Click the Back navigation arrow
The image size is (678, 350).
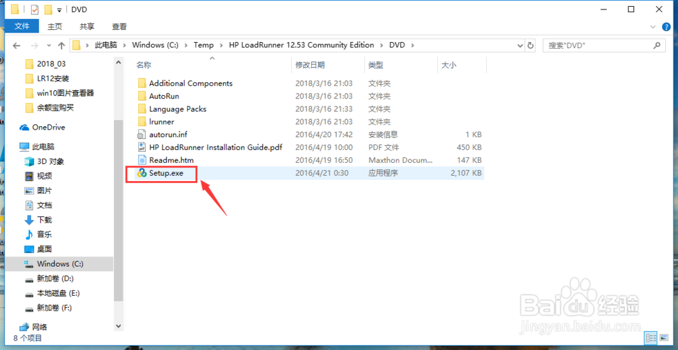pyautogui.click(x=16, y=45)
